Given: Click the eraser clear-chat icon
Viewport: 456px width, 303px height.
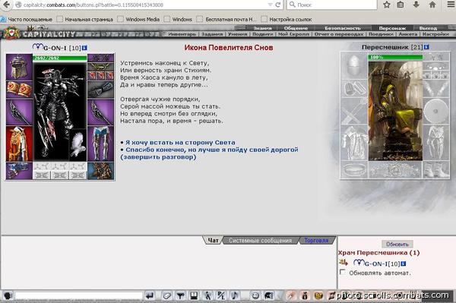Looking at the screenshot, I should tap(167, 296).
